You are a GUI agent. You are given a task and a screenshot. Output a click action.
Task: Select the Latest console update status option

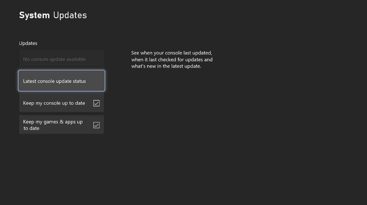click(61, 81)
